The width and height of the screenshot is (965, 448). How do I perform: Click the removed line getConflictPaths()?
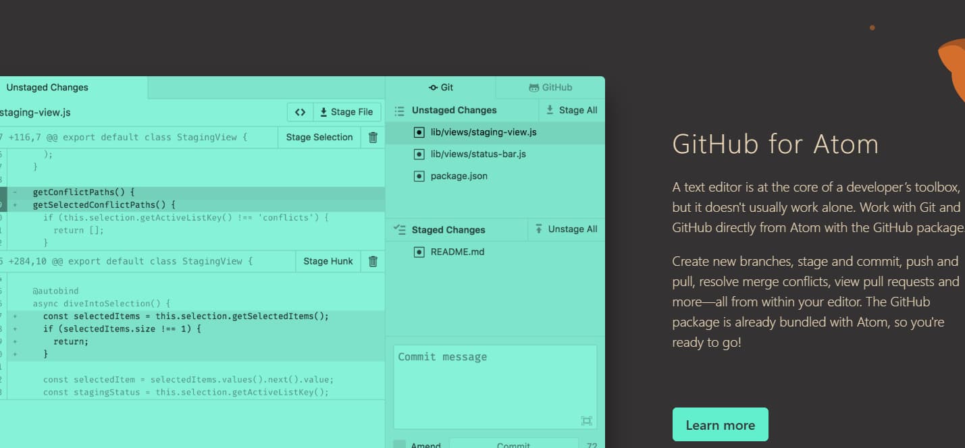(192, 192)
